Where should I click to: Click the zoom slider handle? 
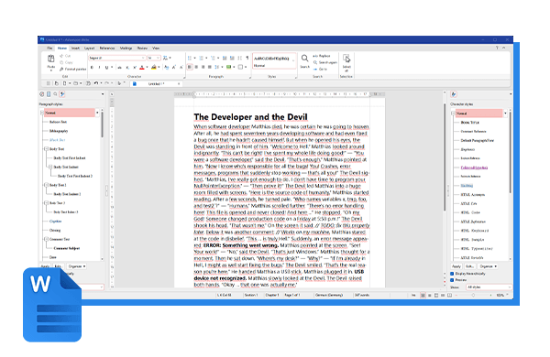473,296
